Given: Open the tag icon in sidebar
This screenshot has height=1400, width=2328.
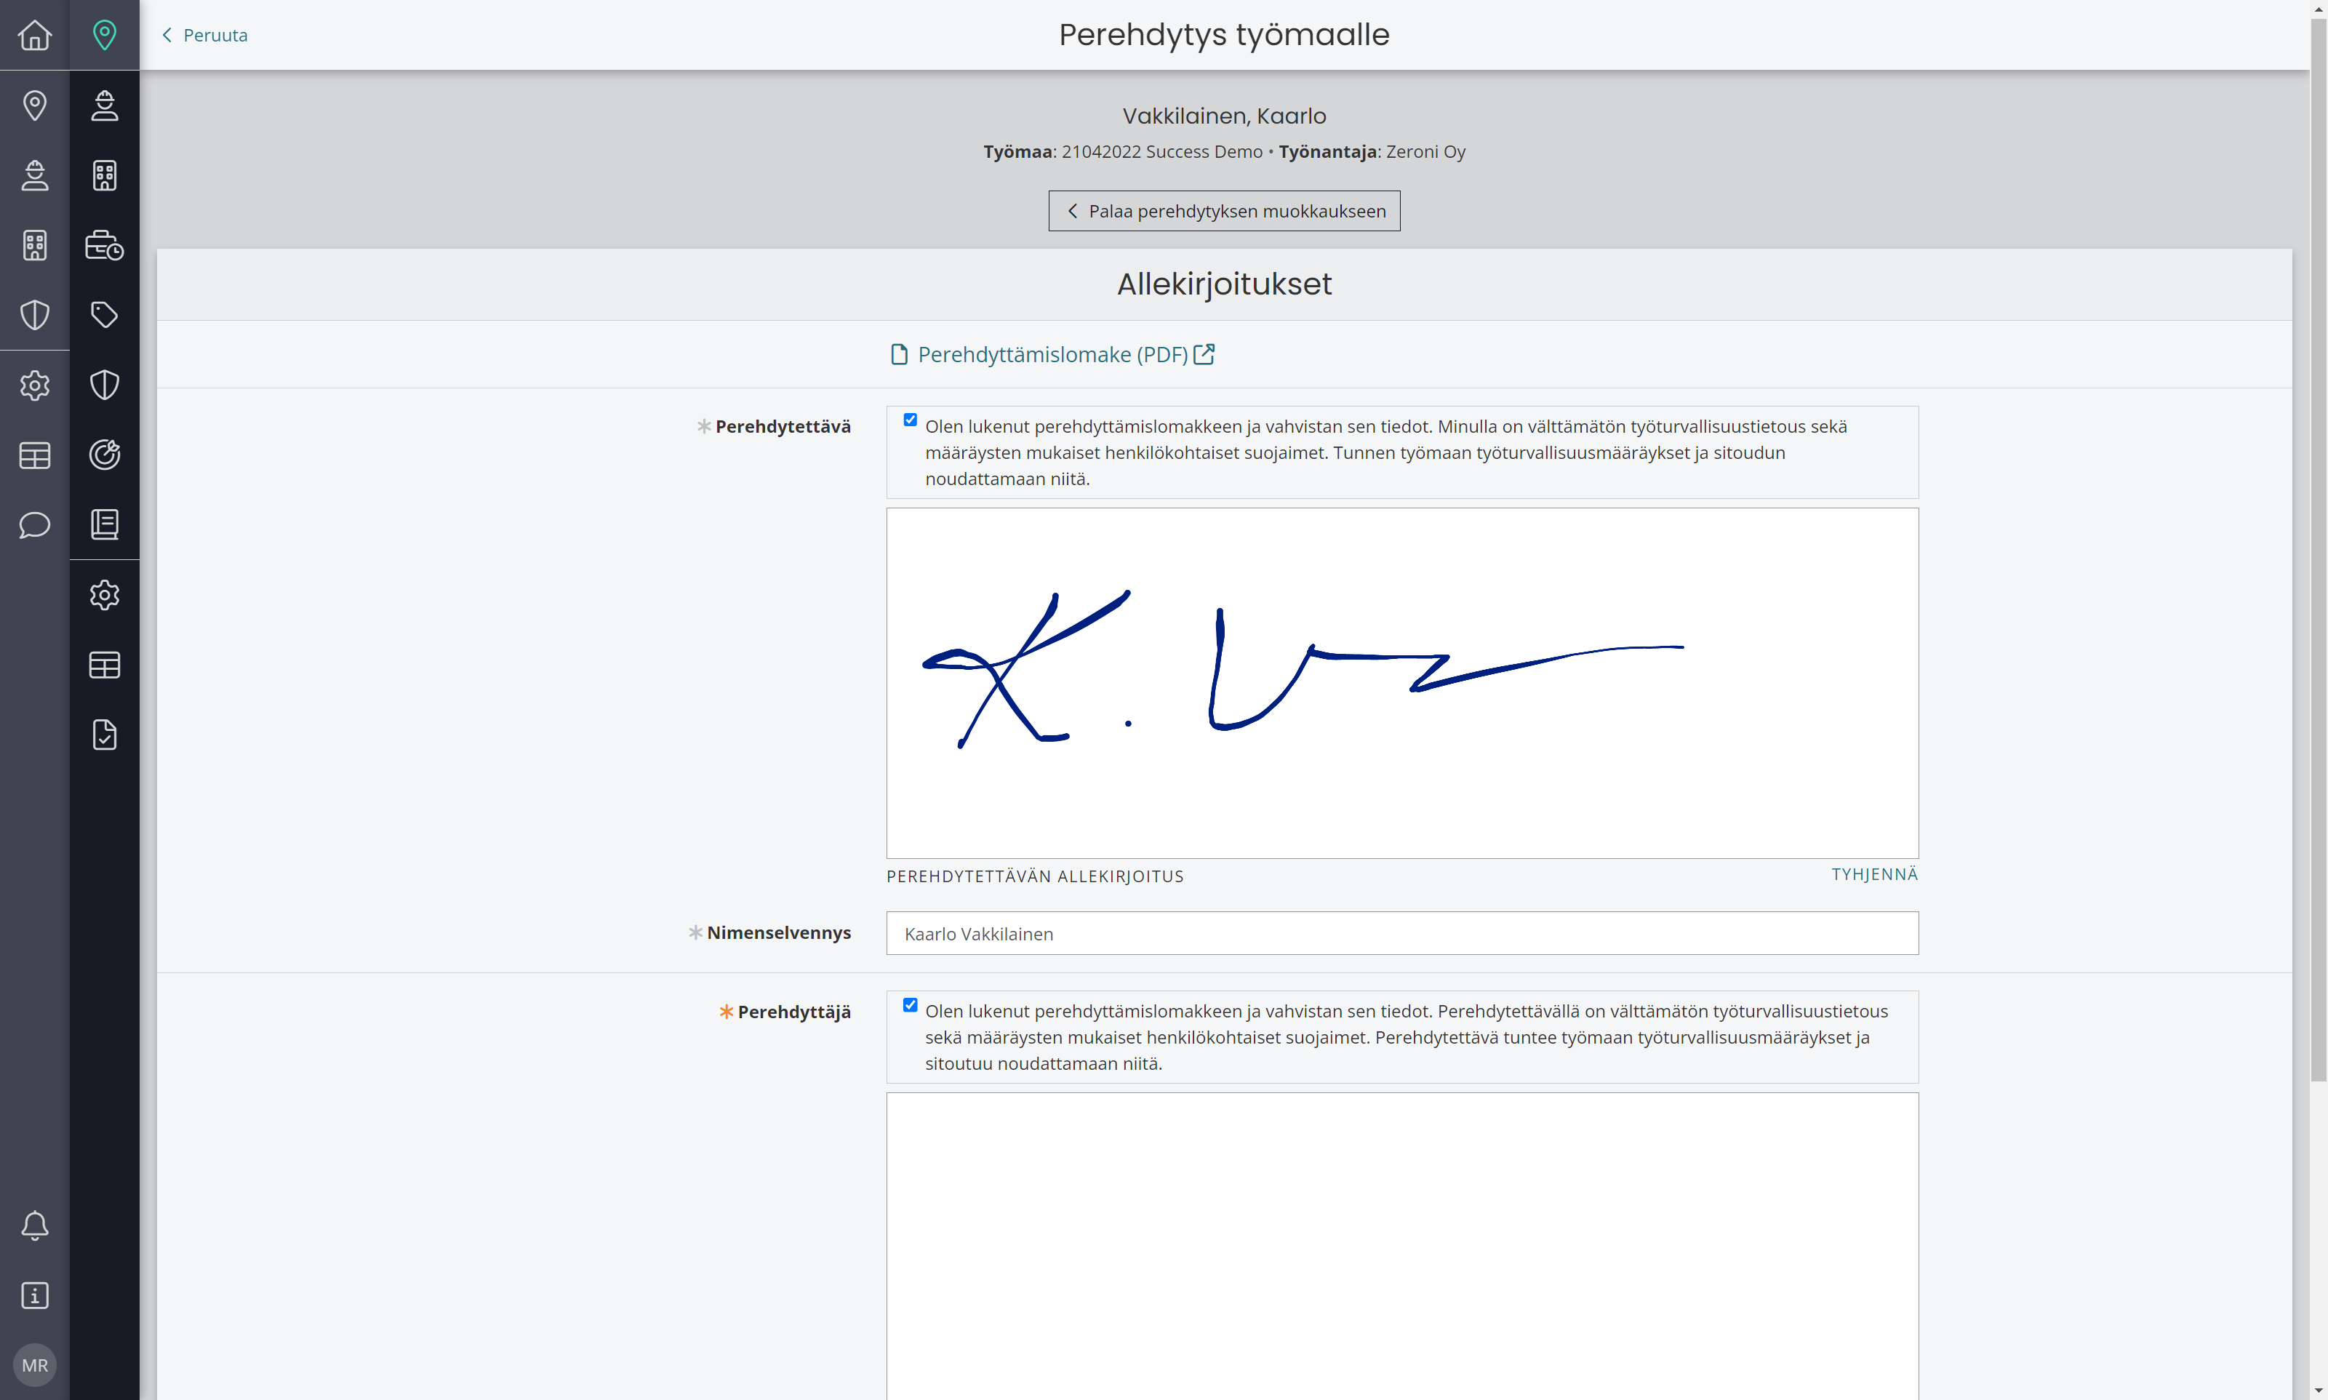Looking at the screenshot, I should [x=105, y=314].
